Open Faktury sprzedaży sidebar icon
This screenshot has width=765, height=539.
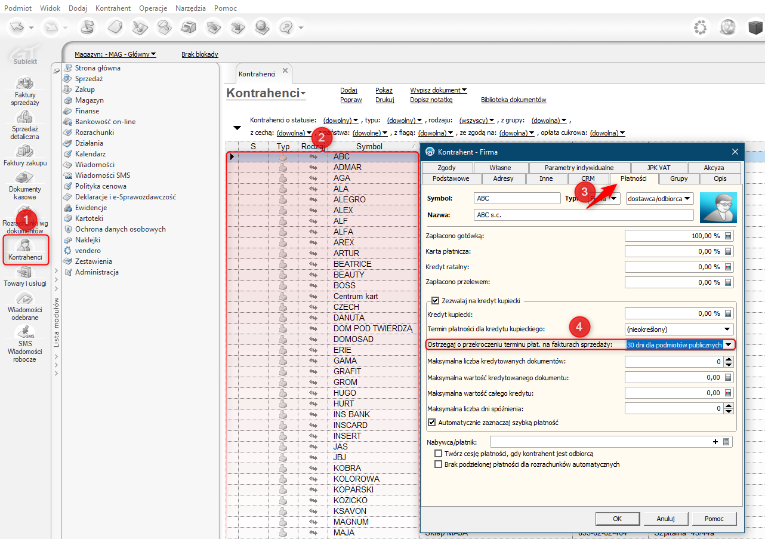tap(25, 85)
